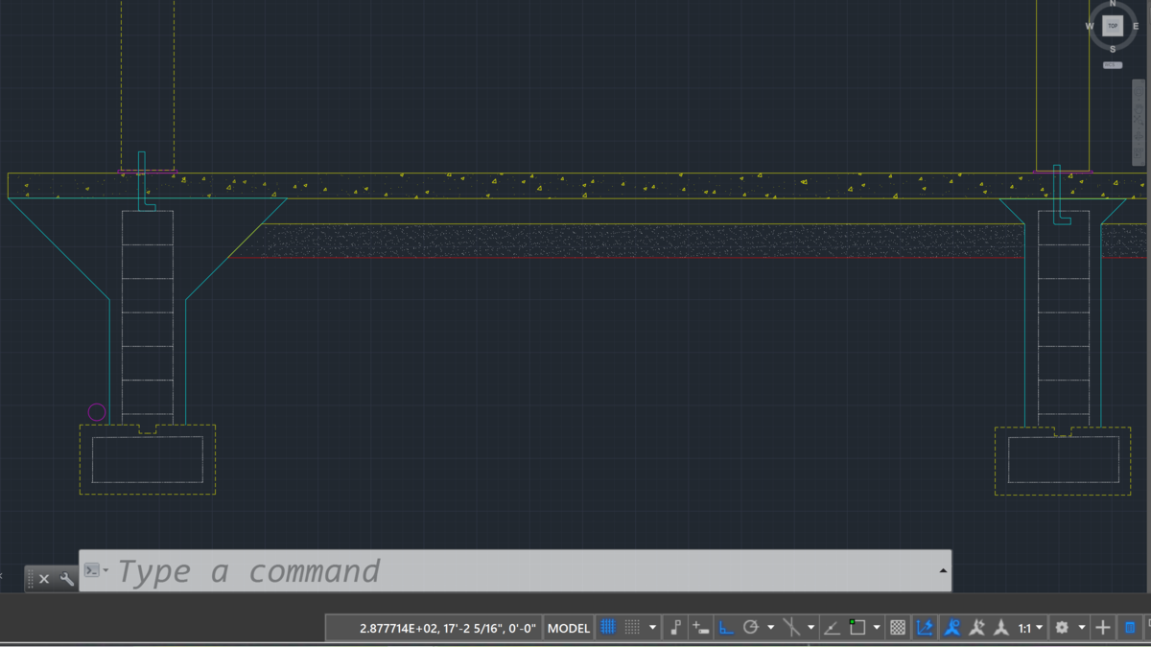This screenshot has height=647, width=1151.
Task: Open workspace switching dropdown arrow
Action: 1082,628
